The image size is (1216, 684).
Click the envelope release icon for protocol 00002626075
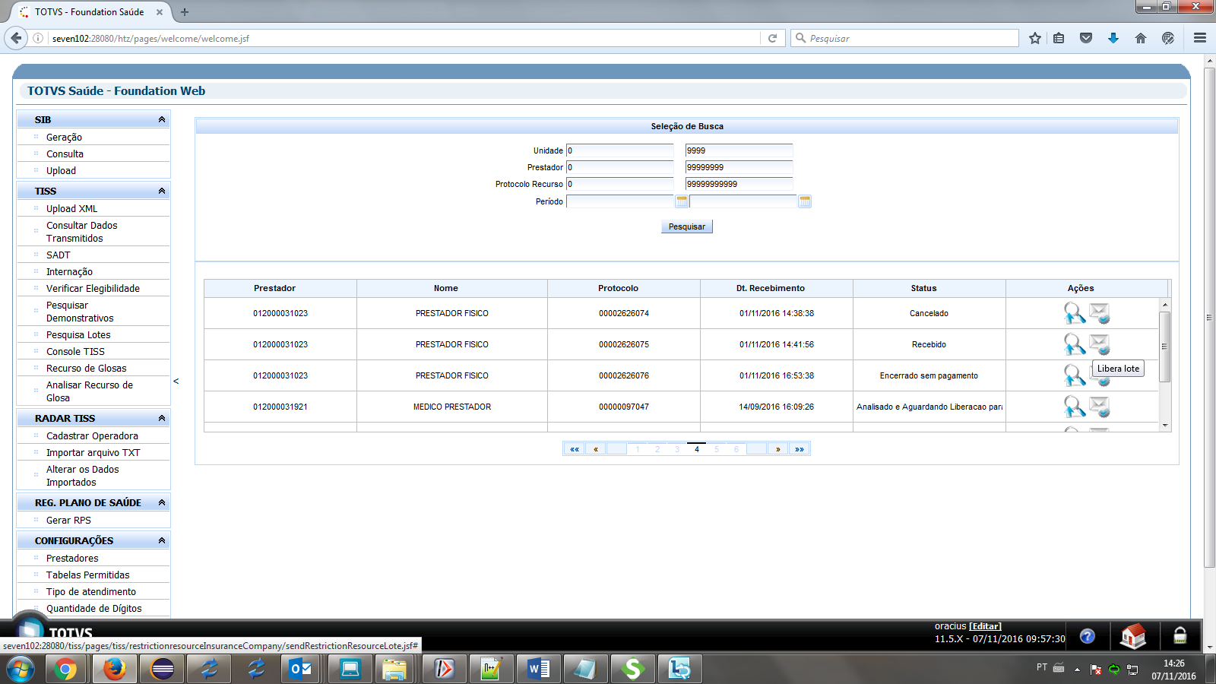click(x=1099, y=344)
